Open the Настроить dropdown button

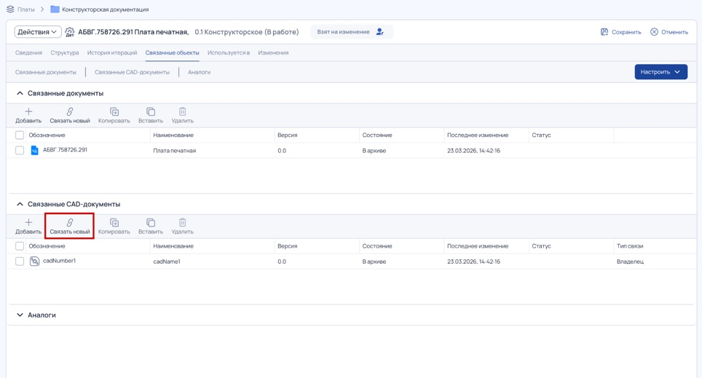click(660, 71)
